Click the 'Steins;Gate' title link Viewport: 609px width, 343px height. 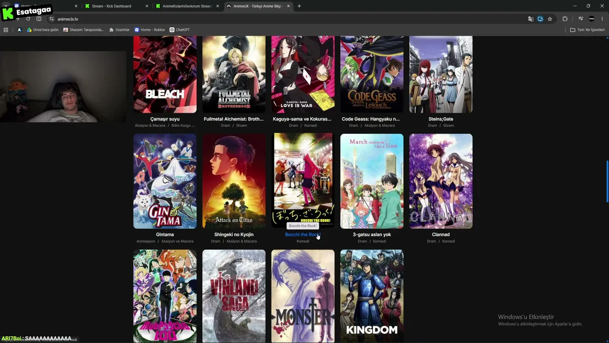[441, 119]
